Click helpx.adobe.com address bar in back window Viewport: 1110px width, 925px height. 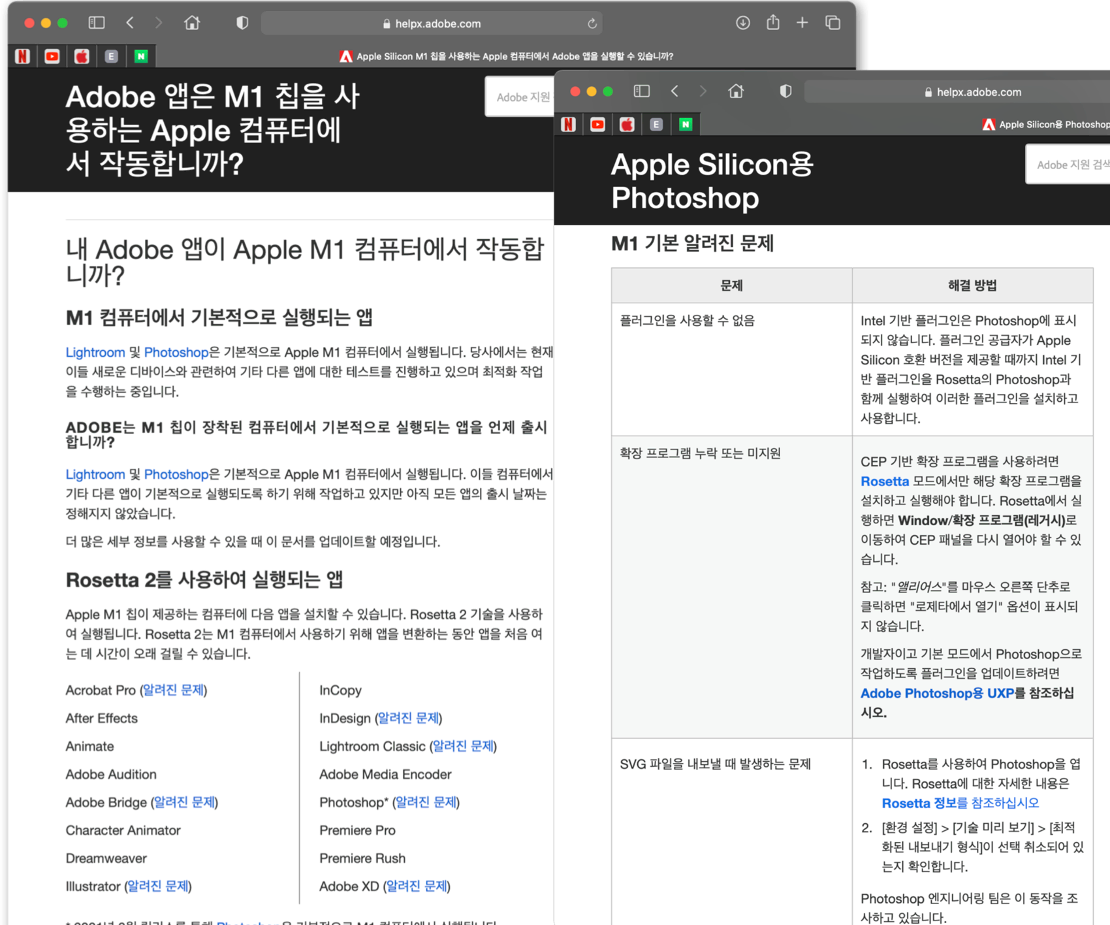[431, 24]
